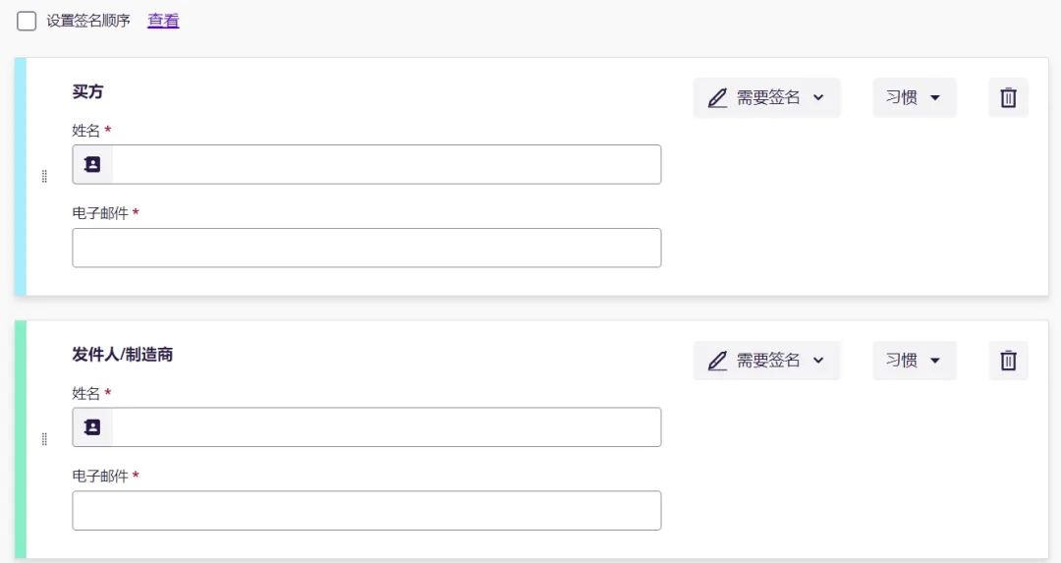
Task: Open the 习惯 dropdown for 发件人/制造商
Action: coord(914,361)
